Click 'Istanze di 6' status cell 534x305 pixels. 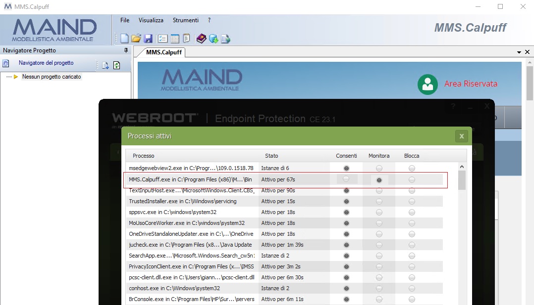275,168
